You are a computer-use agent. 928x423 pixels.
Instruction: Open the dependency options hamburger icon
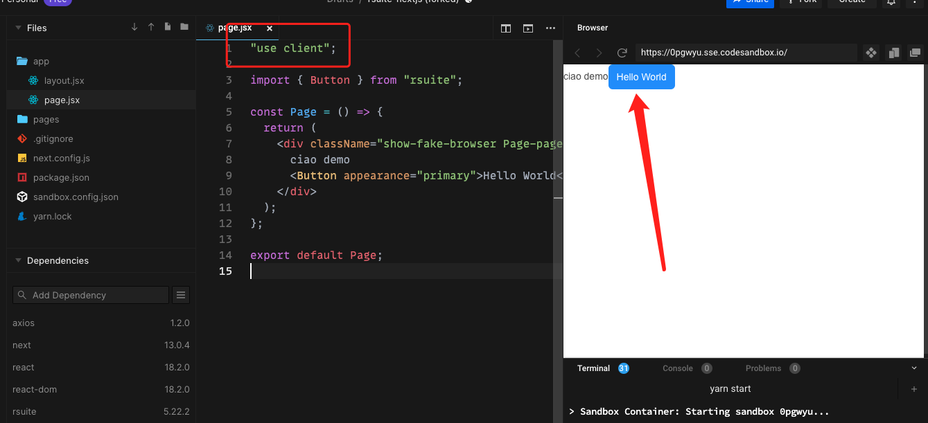[x=180, y=295]
